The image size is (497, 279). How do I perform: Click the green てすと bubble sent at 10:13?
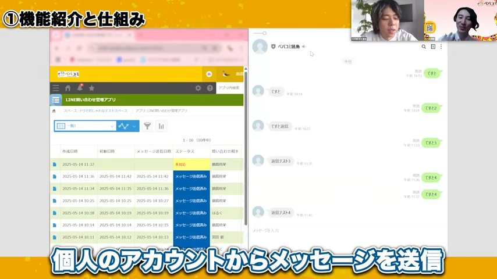click(x=432, y=73)
